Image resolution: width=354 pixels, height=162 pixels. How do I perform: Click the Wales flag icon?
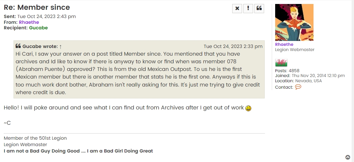click(x=281, y=63)
